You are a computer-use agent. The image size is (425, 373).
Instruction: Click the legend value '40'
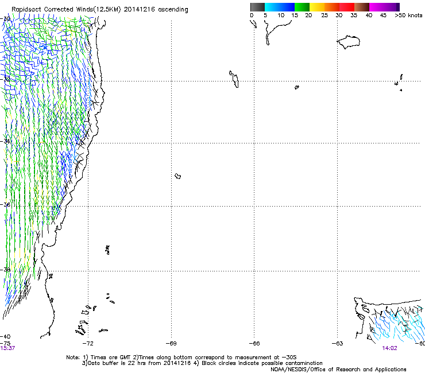(x=369, y=15)
